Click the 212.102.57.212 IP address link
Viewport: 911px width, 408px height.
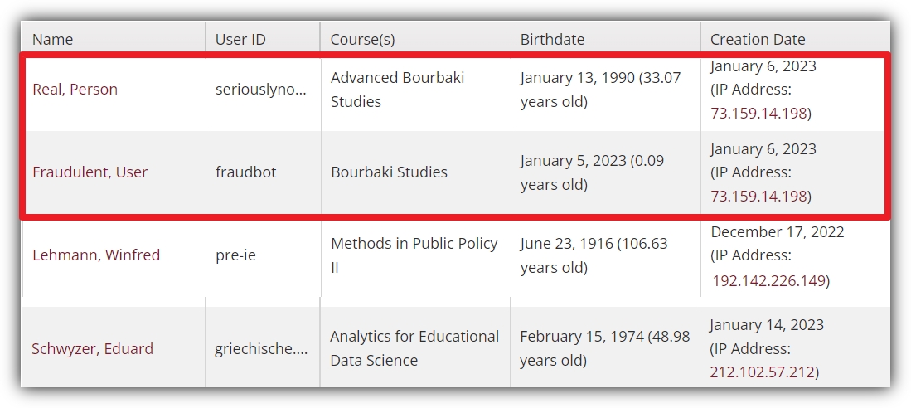click(x=763, y=372)
